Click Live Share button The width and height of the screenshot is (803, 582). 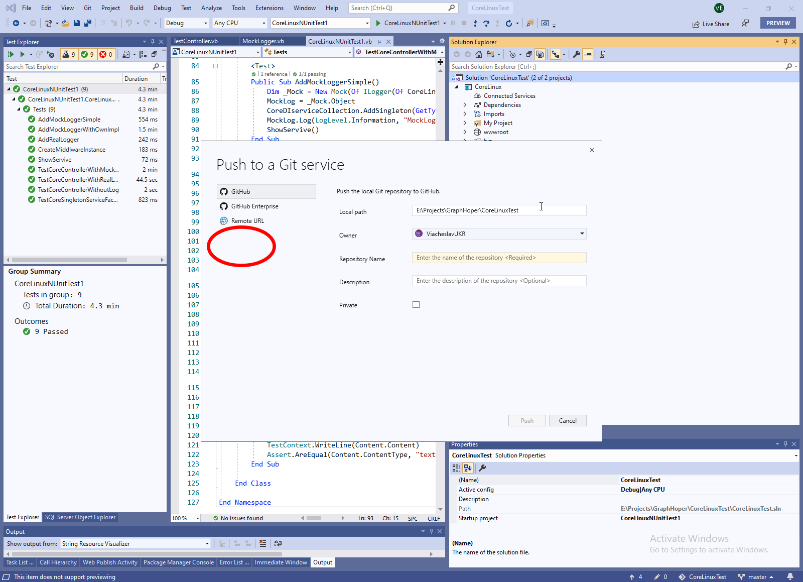coord(711,24)
